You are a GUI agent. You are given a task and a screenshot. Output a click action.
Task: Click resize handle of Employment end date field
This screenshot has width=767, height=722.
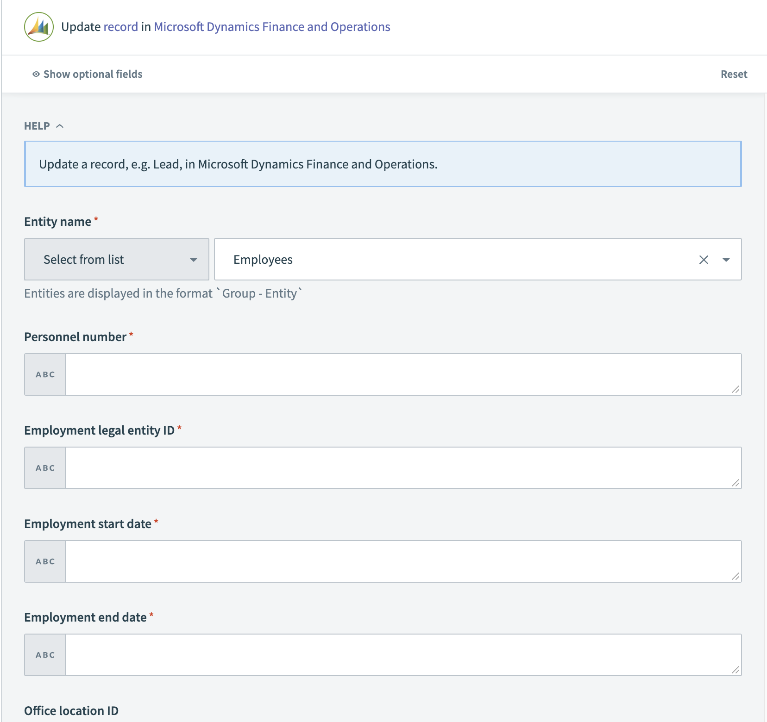pos(735,670)
